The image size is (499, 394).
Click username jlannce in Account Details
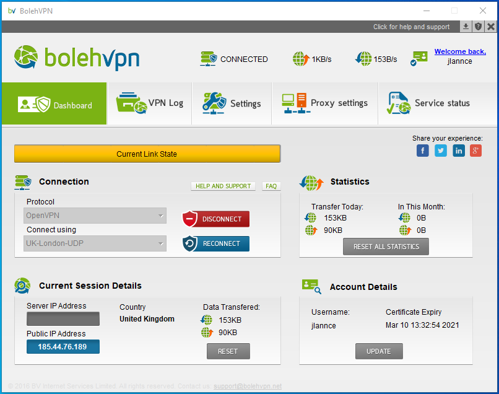324,326
